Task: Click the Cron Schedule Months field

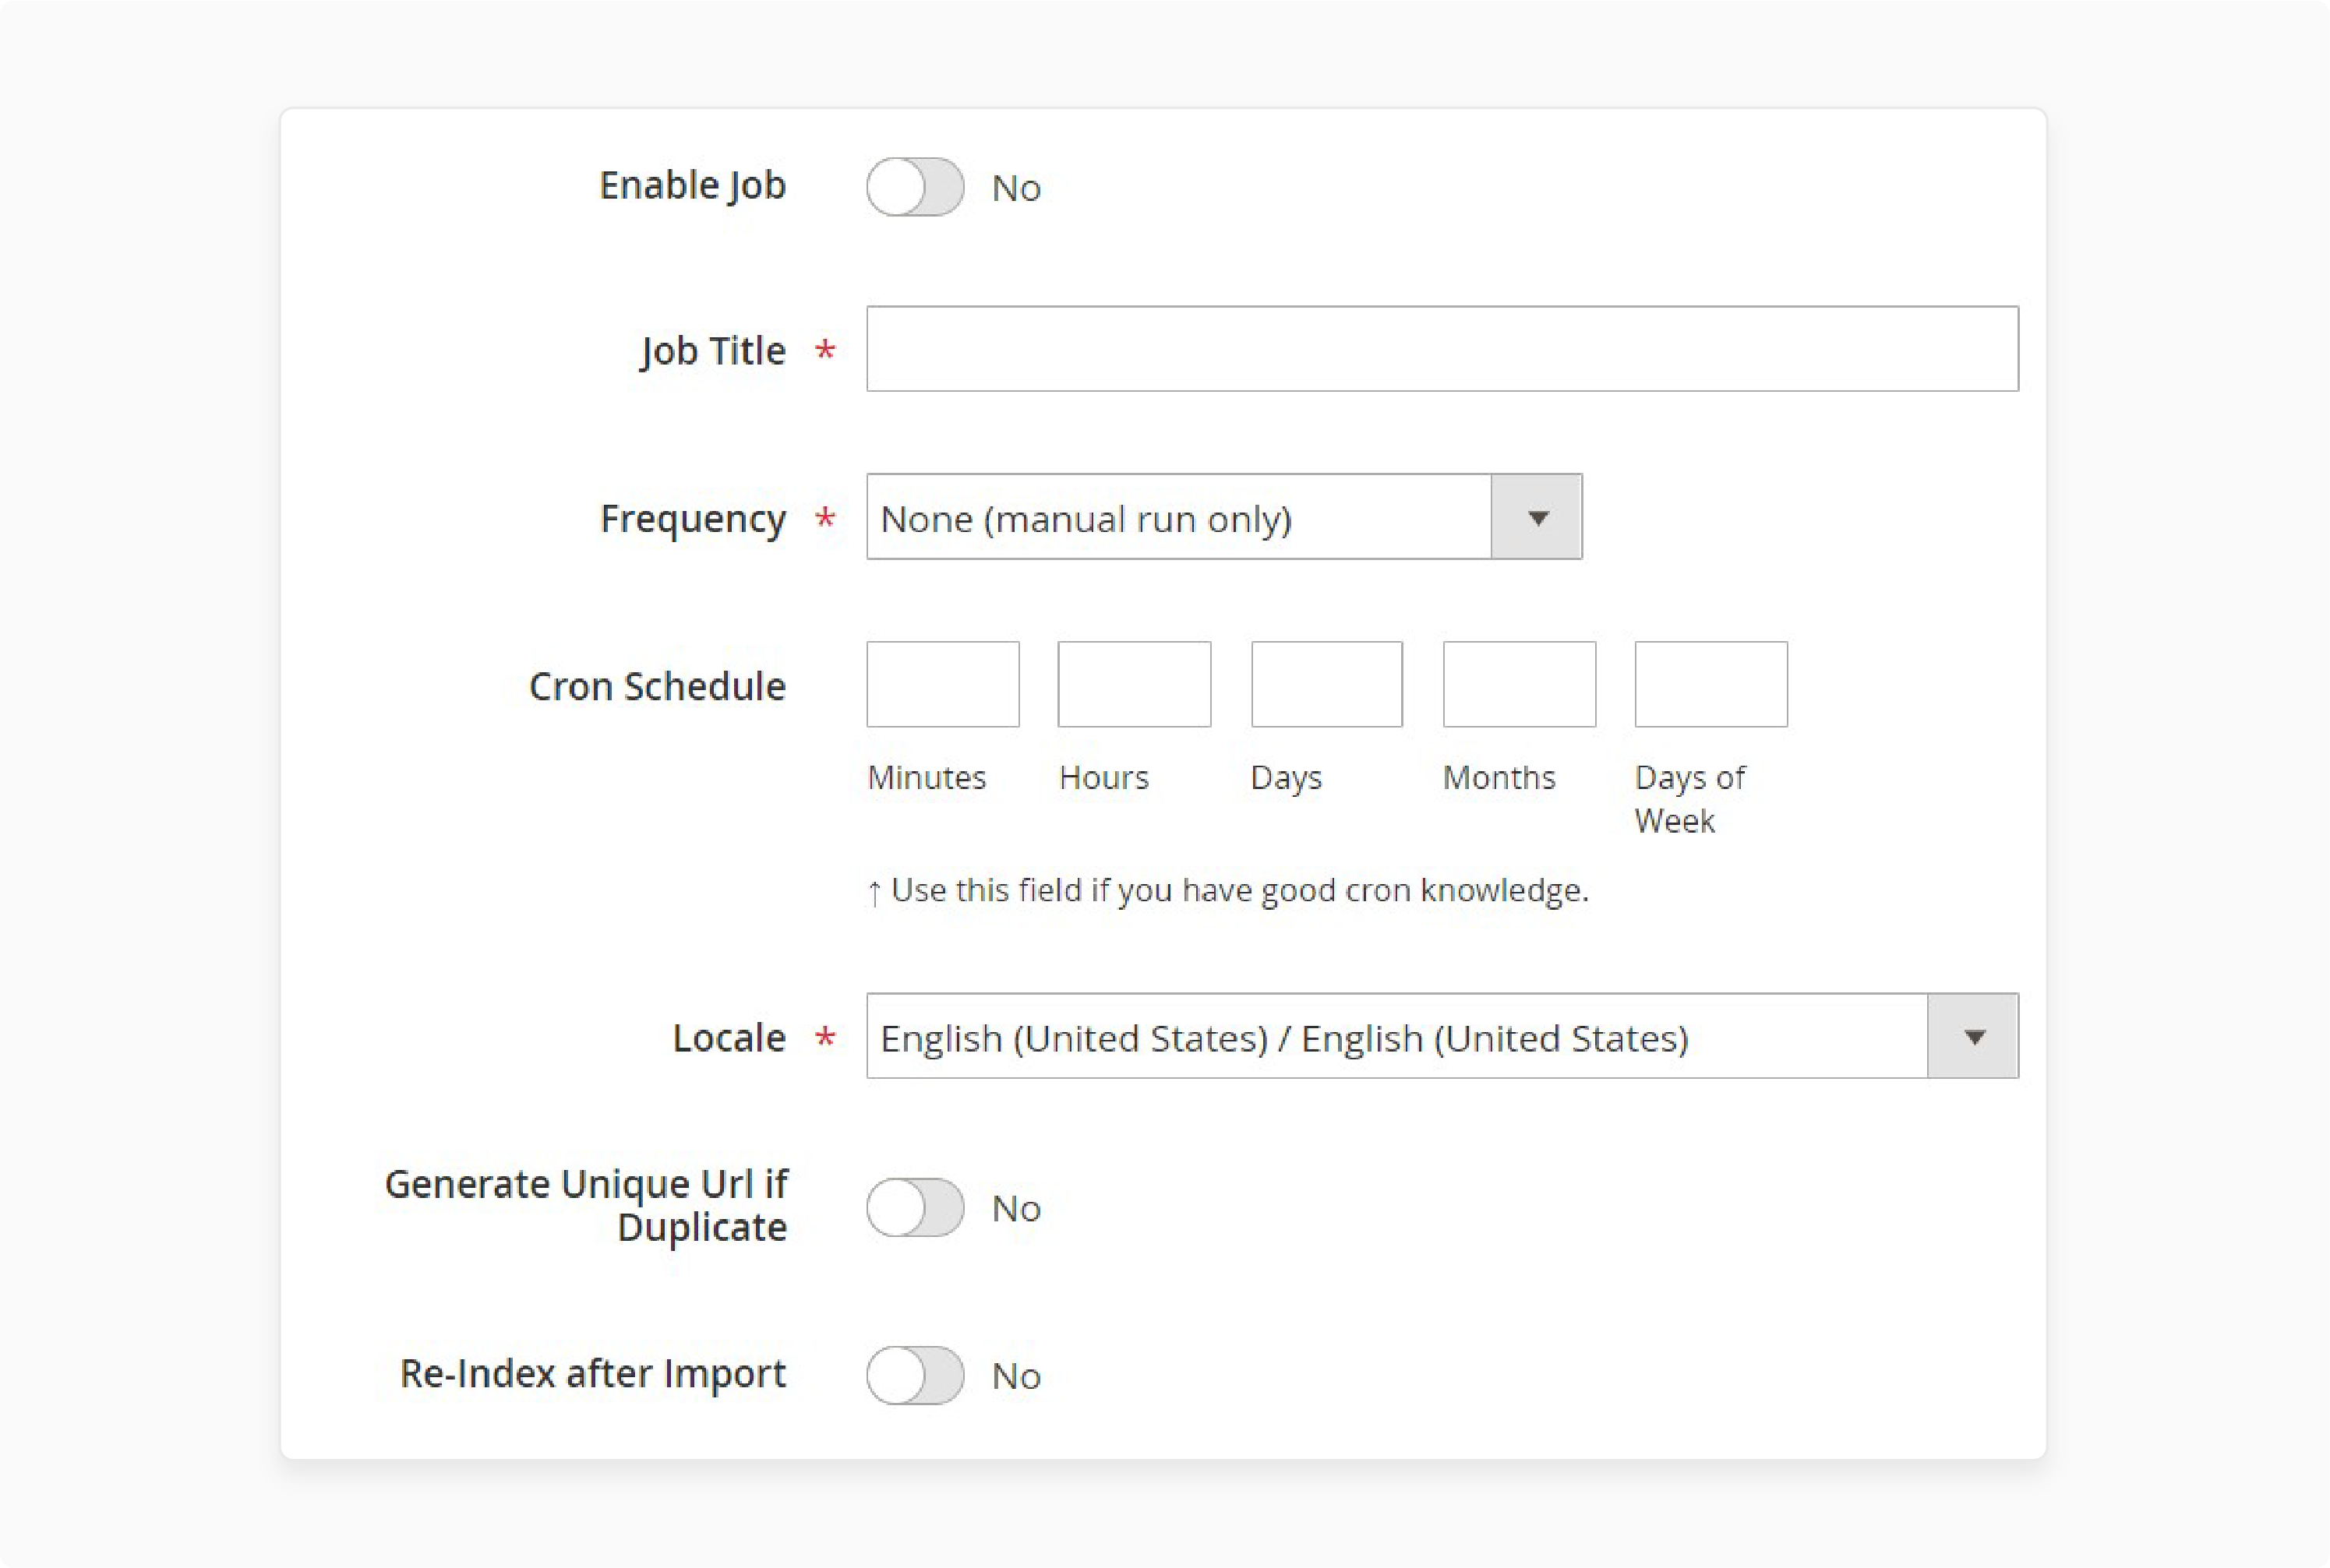Action: [1520, 684]
